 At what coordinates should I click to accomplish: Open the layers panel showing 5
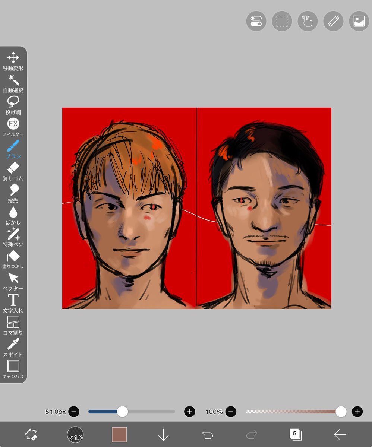pyautogui.click(x=296, y=434)
